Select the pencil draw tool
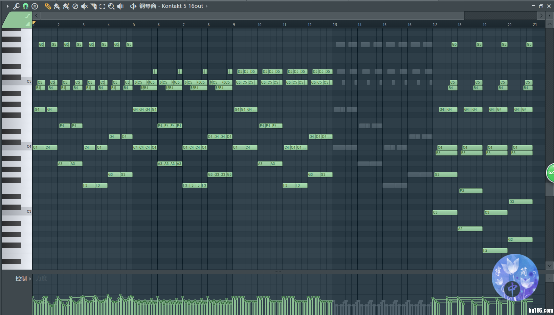Viewport: 554px width, 315px height. 48,6
